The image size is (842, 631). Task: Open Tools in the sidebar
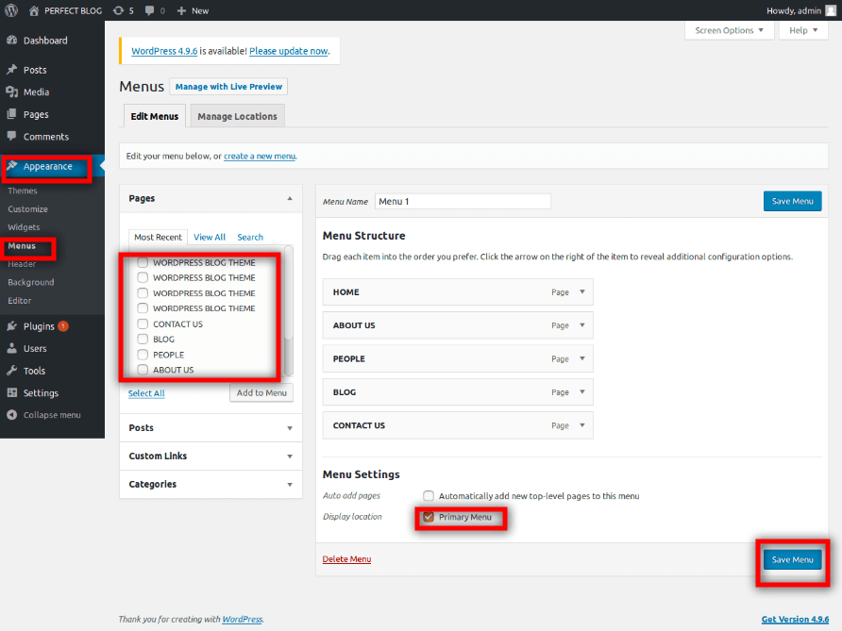click(34, 371)
